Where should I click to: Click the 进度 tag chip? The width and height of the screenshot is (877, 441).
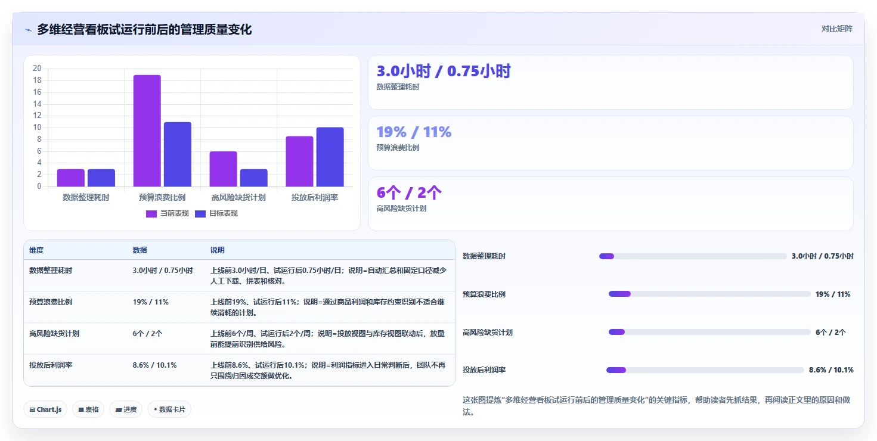tap(126, 409)
